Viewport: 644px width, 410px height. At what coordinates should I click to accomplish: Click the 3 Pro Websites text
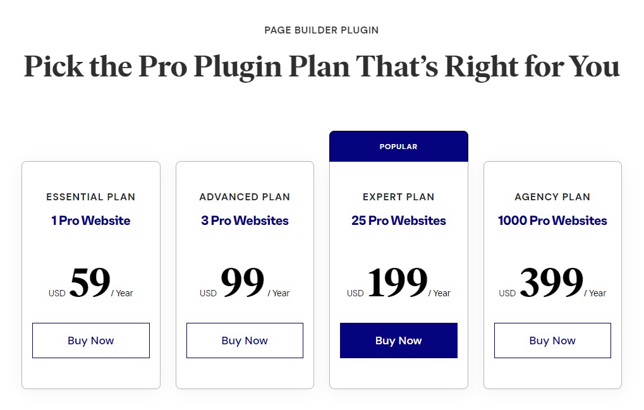point(245,220)
